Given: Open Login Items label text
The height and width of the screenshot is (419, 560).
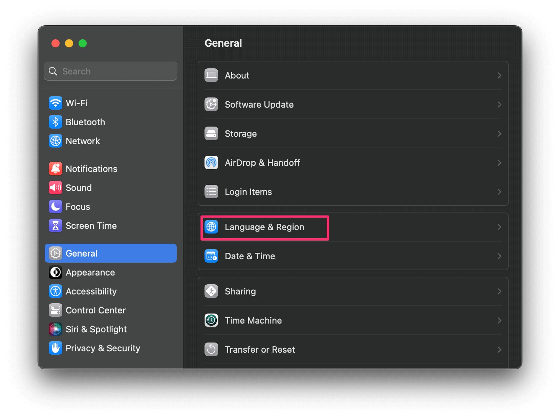Looking at the screenshot, I should pyautogui.click(x=248, y=192).
